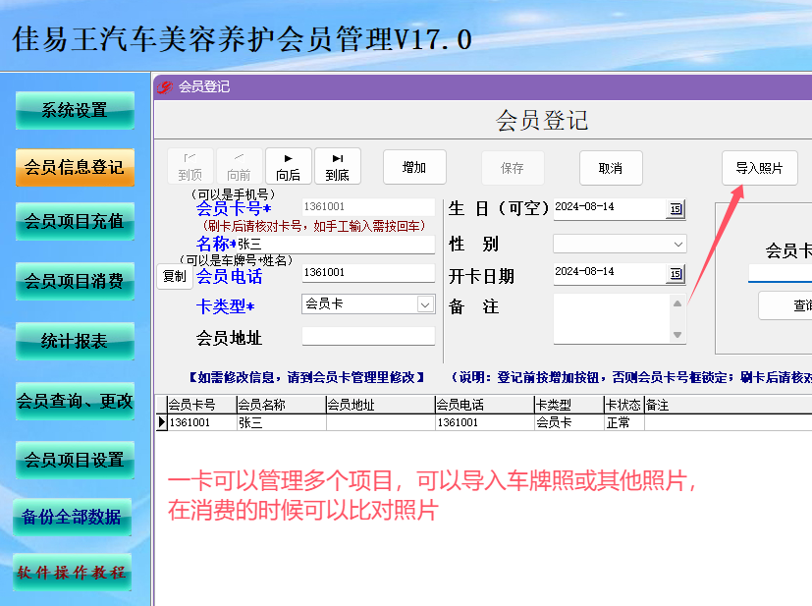
Task: Jump to last record with 到底
Action: pyautogui.click(x=337, y=166)
